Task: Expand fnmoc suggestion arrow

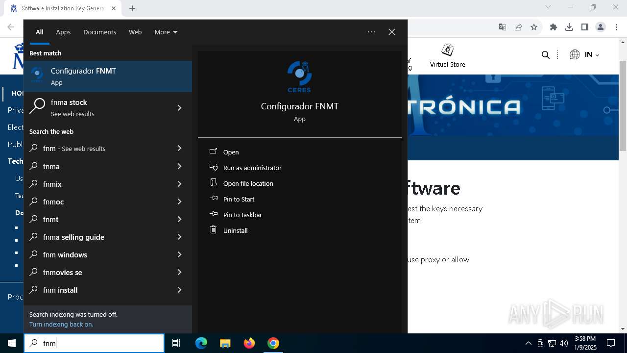Action: (179, 202)
